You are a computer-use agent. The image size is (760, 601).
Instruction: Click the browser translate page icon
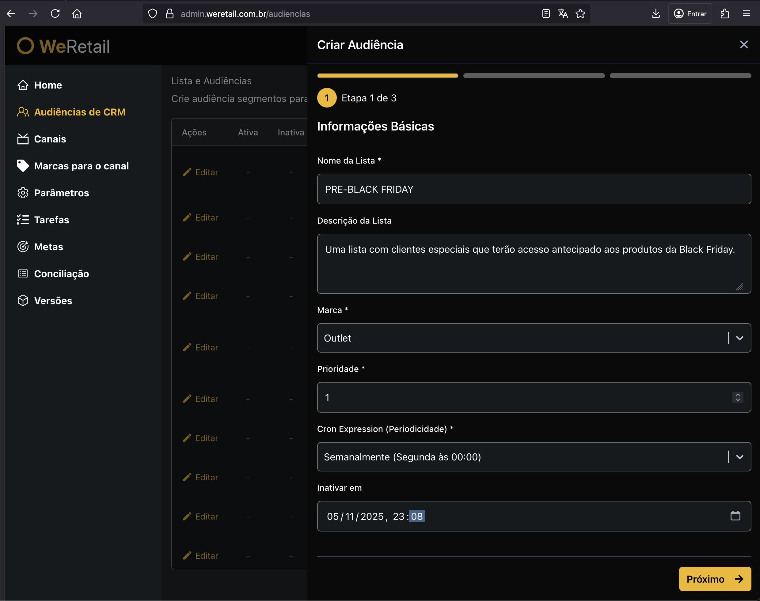click(x=563, y=14)
